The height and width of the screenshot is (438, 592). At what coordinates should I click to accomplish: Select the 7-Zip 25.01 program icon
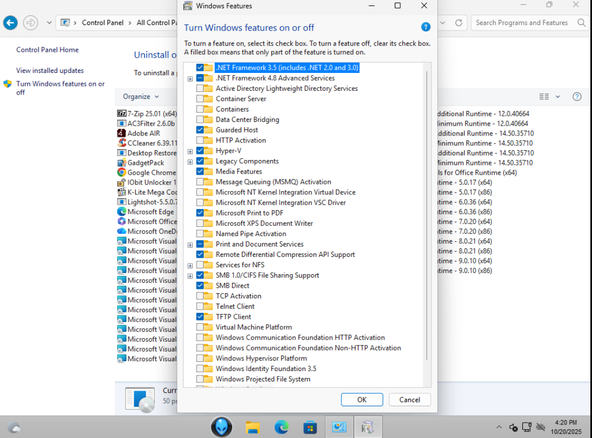[121, 114]
